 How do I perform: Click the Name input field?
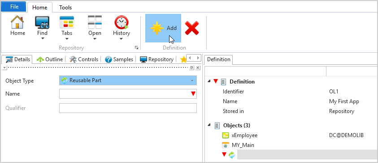tap(128, 94)
